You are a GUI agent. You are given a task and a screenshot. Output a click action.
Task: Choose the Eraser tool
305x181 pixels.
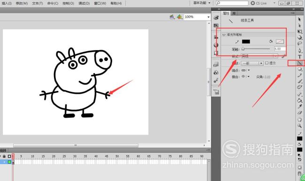pyautogui.click(x=299, y=113)
